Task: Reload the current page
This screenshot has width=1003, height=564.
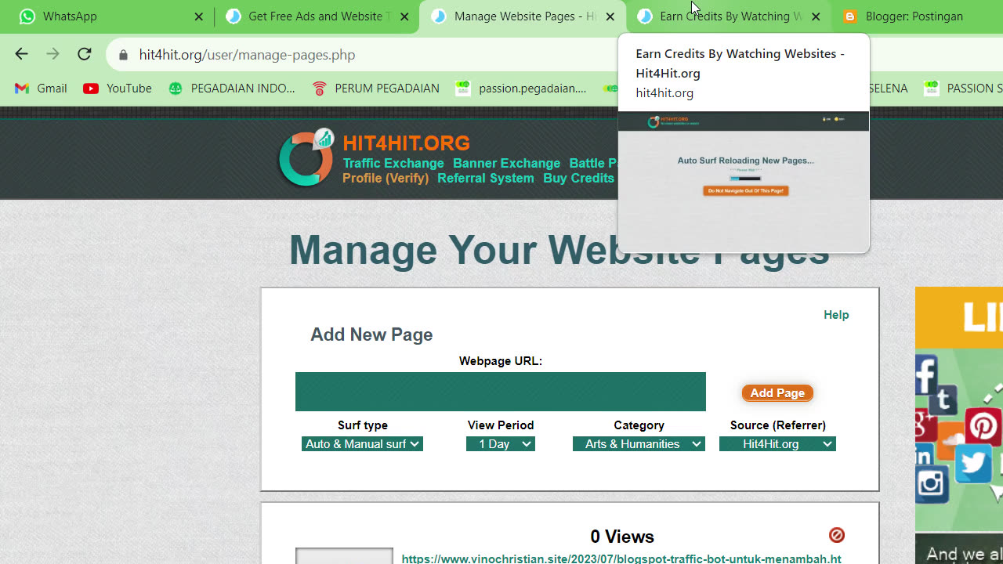Action: click(85, 54)
